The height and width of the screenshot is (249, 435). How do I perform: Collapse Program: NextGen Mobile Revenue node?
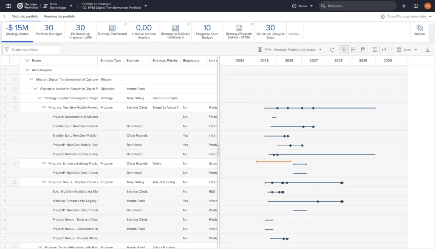click(44, 107)
